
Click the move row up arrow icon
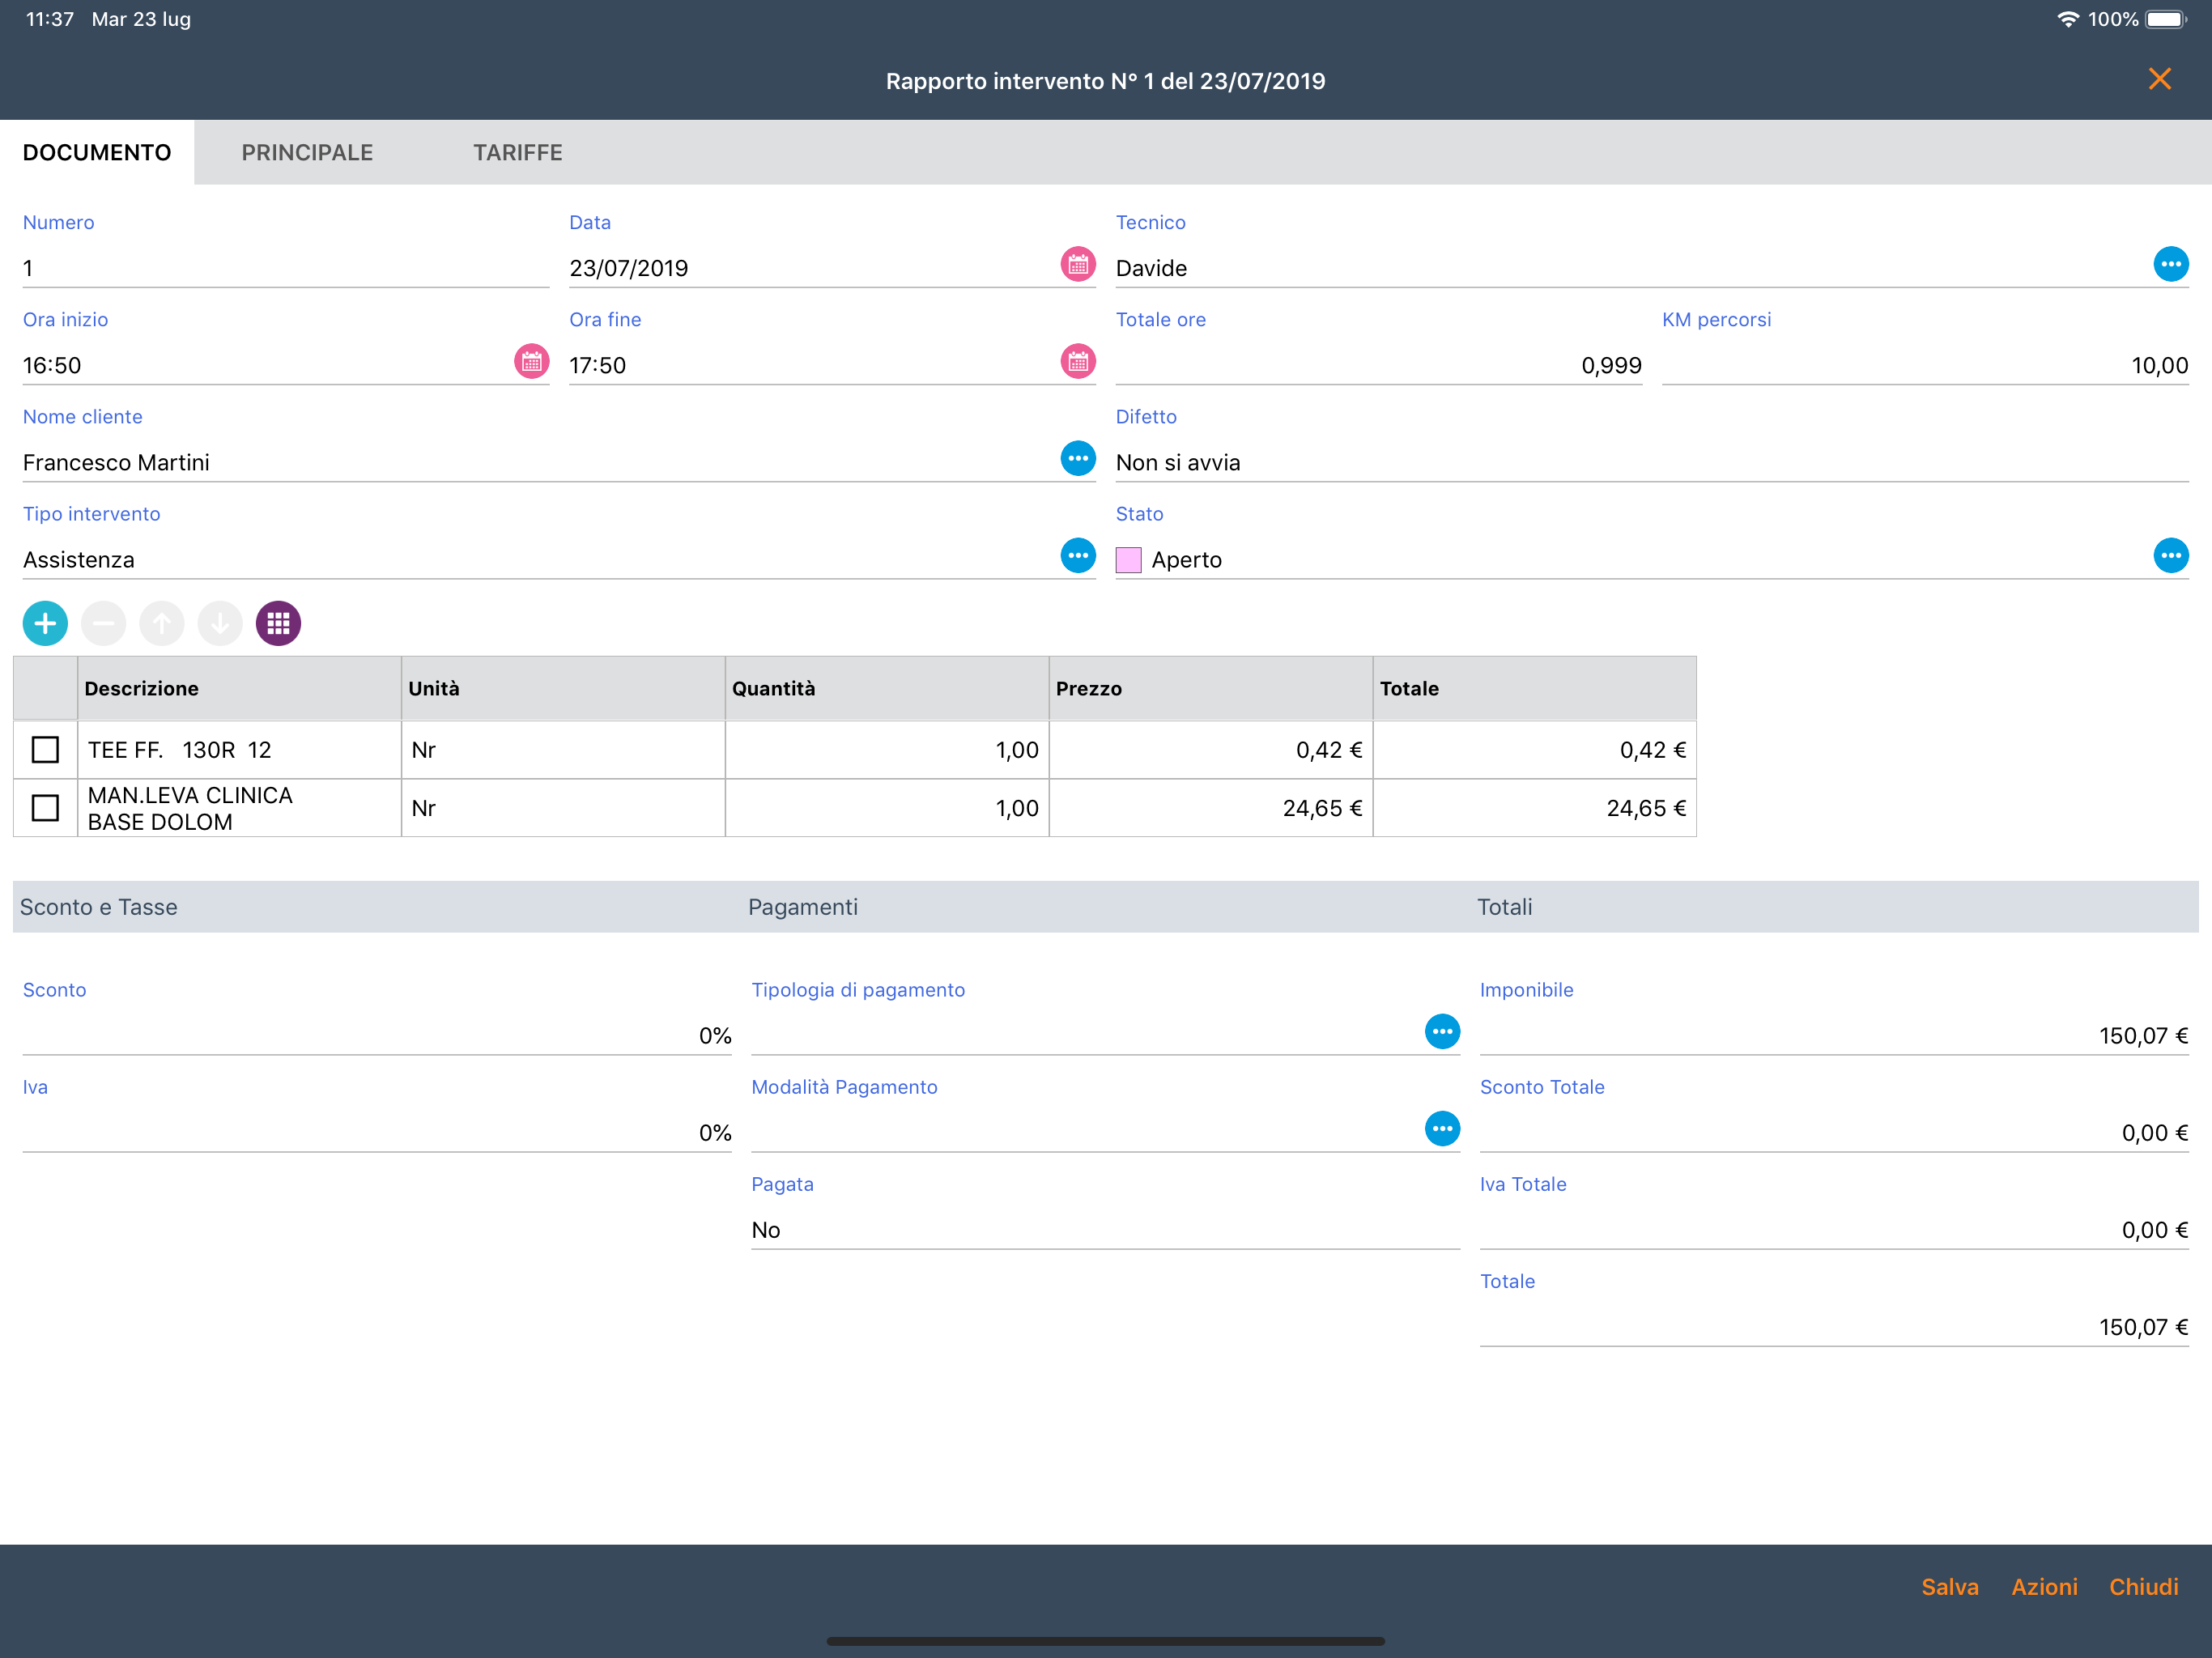(161, 624)
